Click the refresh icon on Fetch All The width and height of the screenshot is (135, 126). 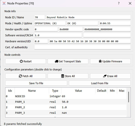tap(20, 76)
